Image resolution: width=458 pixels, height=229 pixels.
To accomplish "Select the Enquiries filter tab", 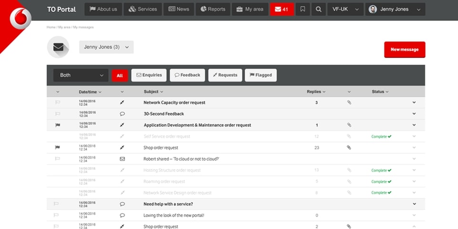I will (149, 75).
